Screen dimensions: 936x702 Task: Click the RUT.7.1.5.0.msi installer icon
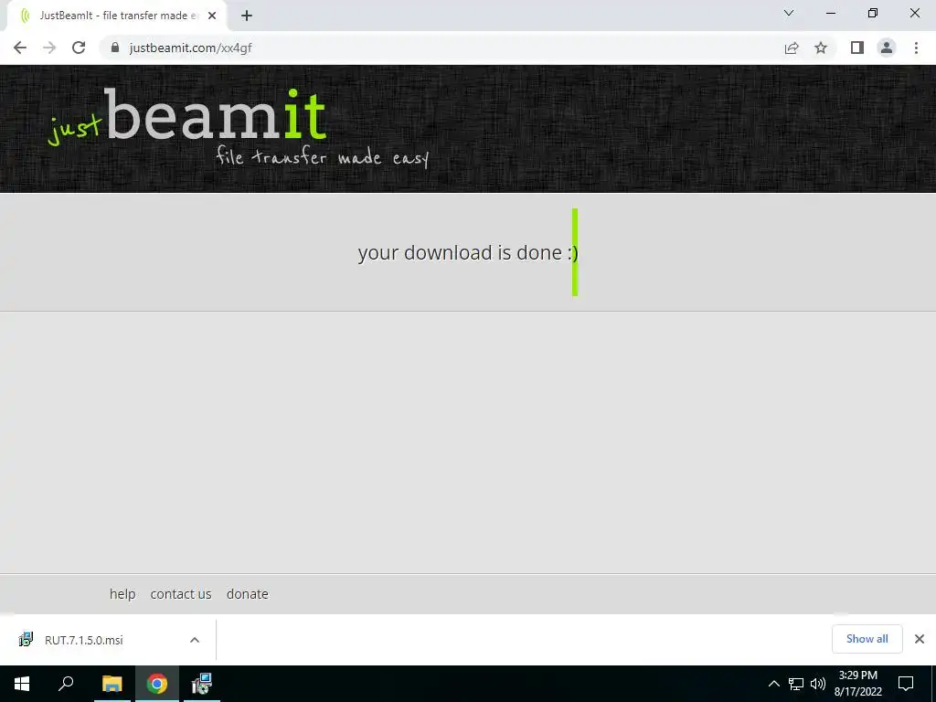[x=26, y=639]
